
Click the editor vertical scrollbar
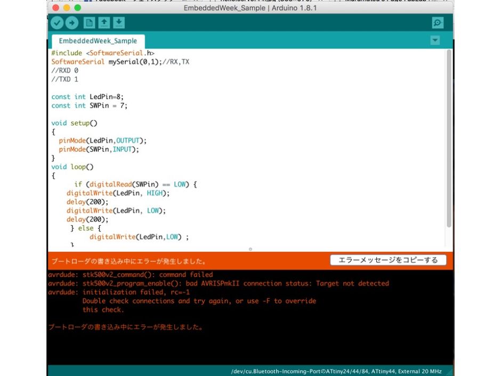pos(449,138)
